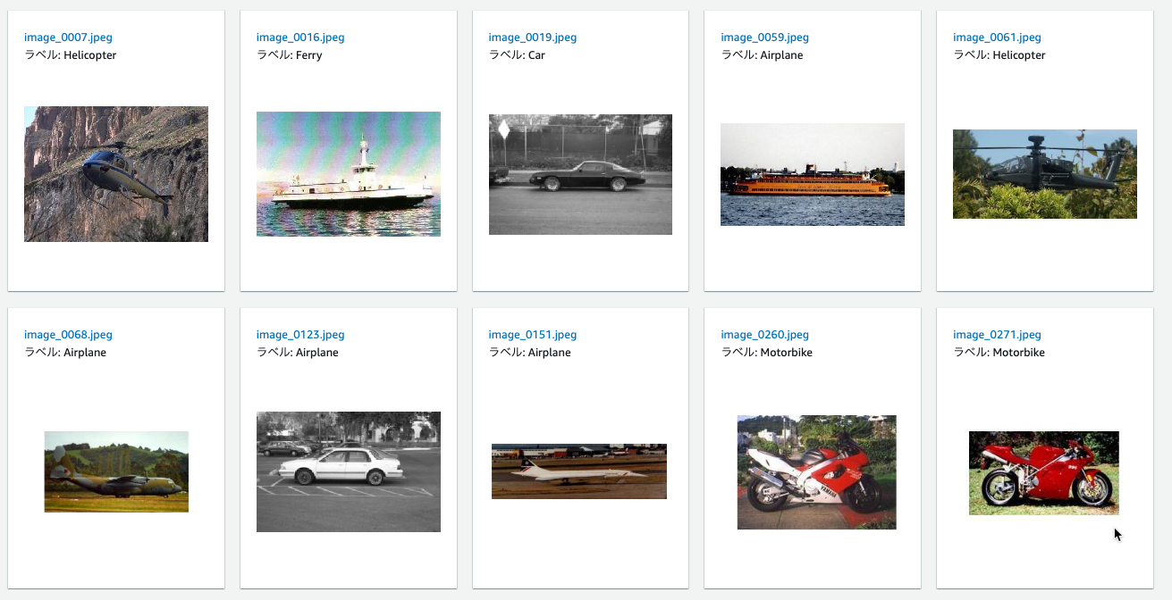Select the black car grayscale thumbnail

[580, 174]
